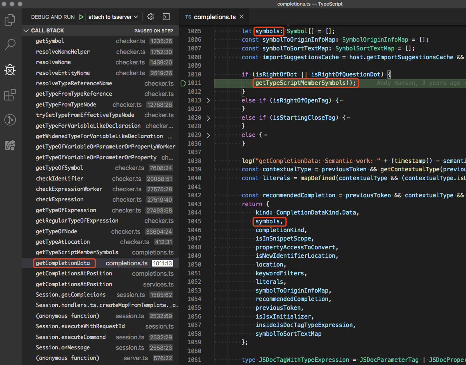Close the completions.ts tab
Screen dimensions: 466x365
[241, 17]
